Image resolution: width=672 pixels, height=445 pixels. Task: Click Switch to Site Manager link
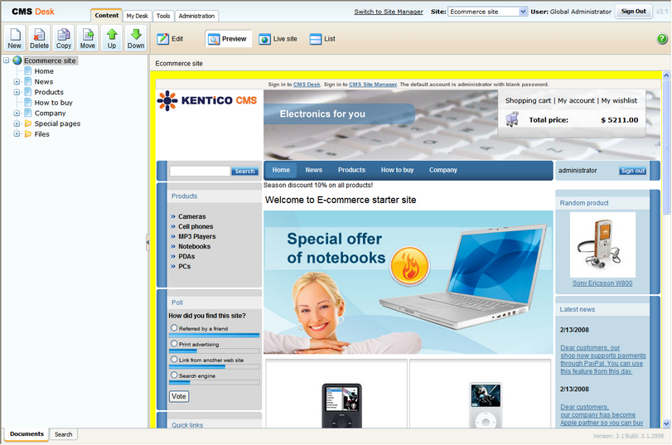[389, 12]
